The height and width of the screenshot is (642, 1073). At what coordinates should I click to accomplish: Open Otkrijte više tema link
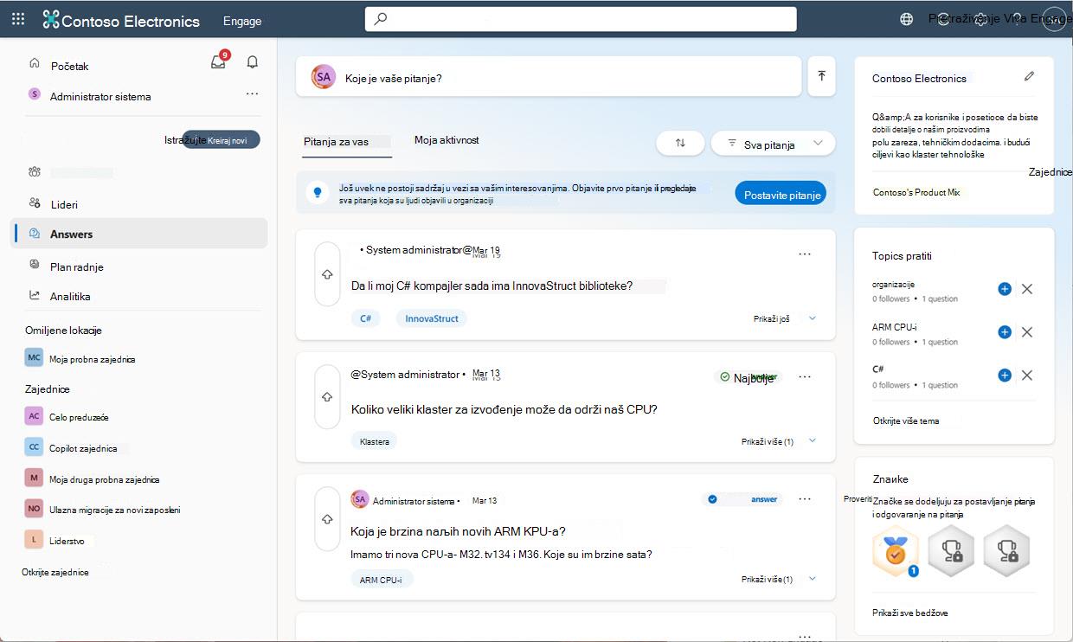point(905,421)
